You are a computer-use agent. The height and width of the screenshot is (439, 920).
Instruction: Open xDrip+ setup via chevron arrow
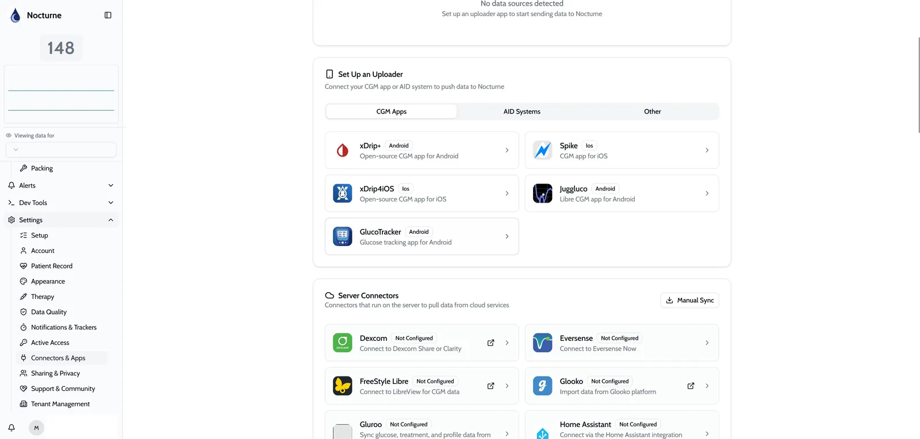[x=507, y=150]
